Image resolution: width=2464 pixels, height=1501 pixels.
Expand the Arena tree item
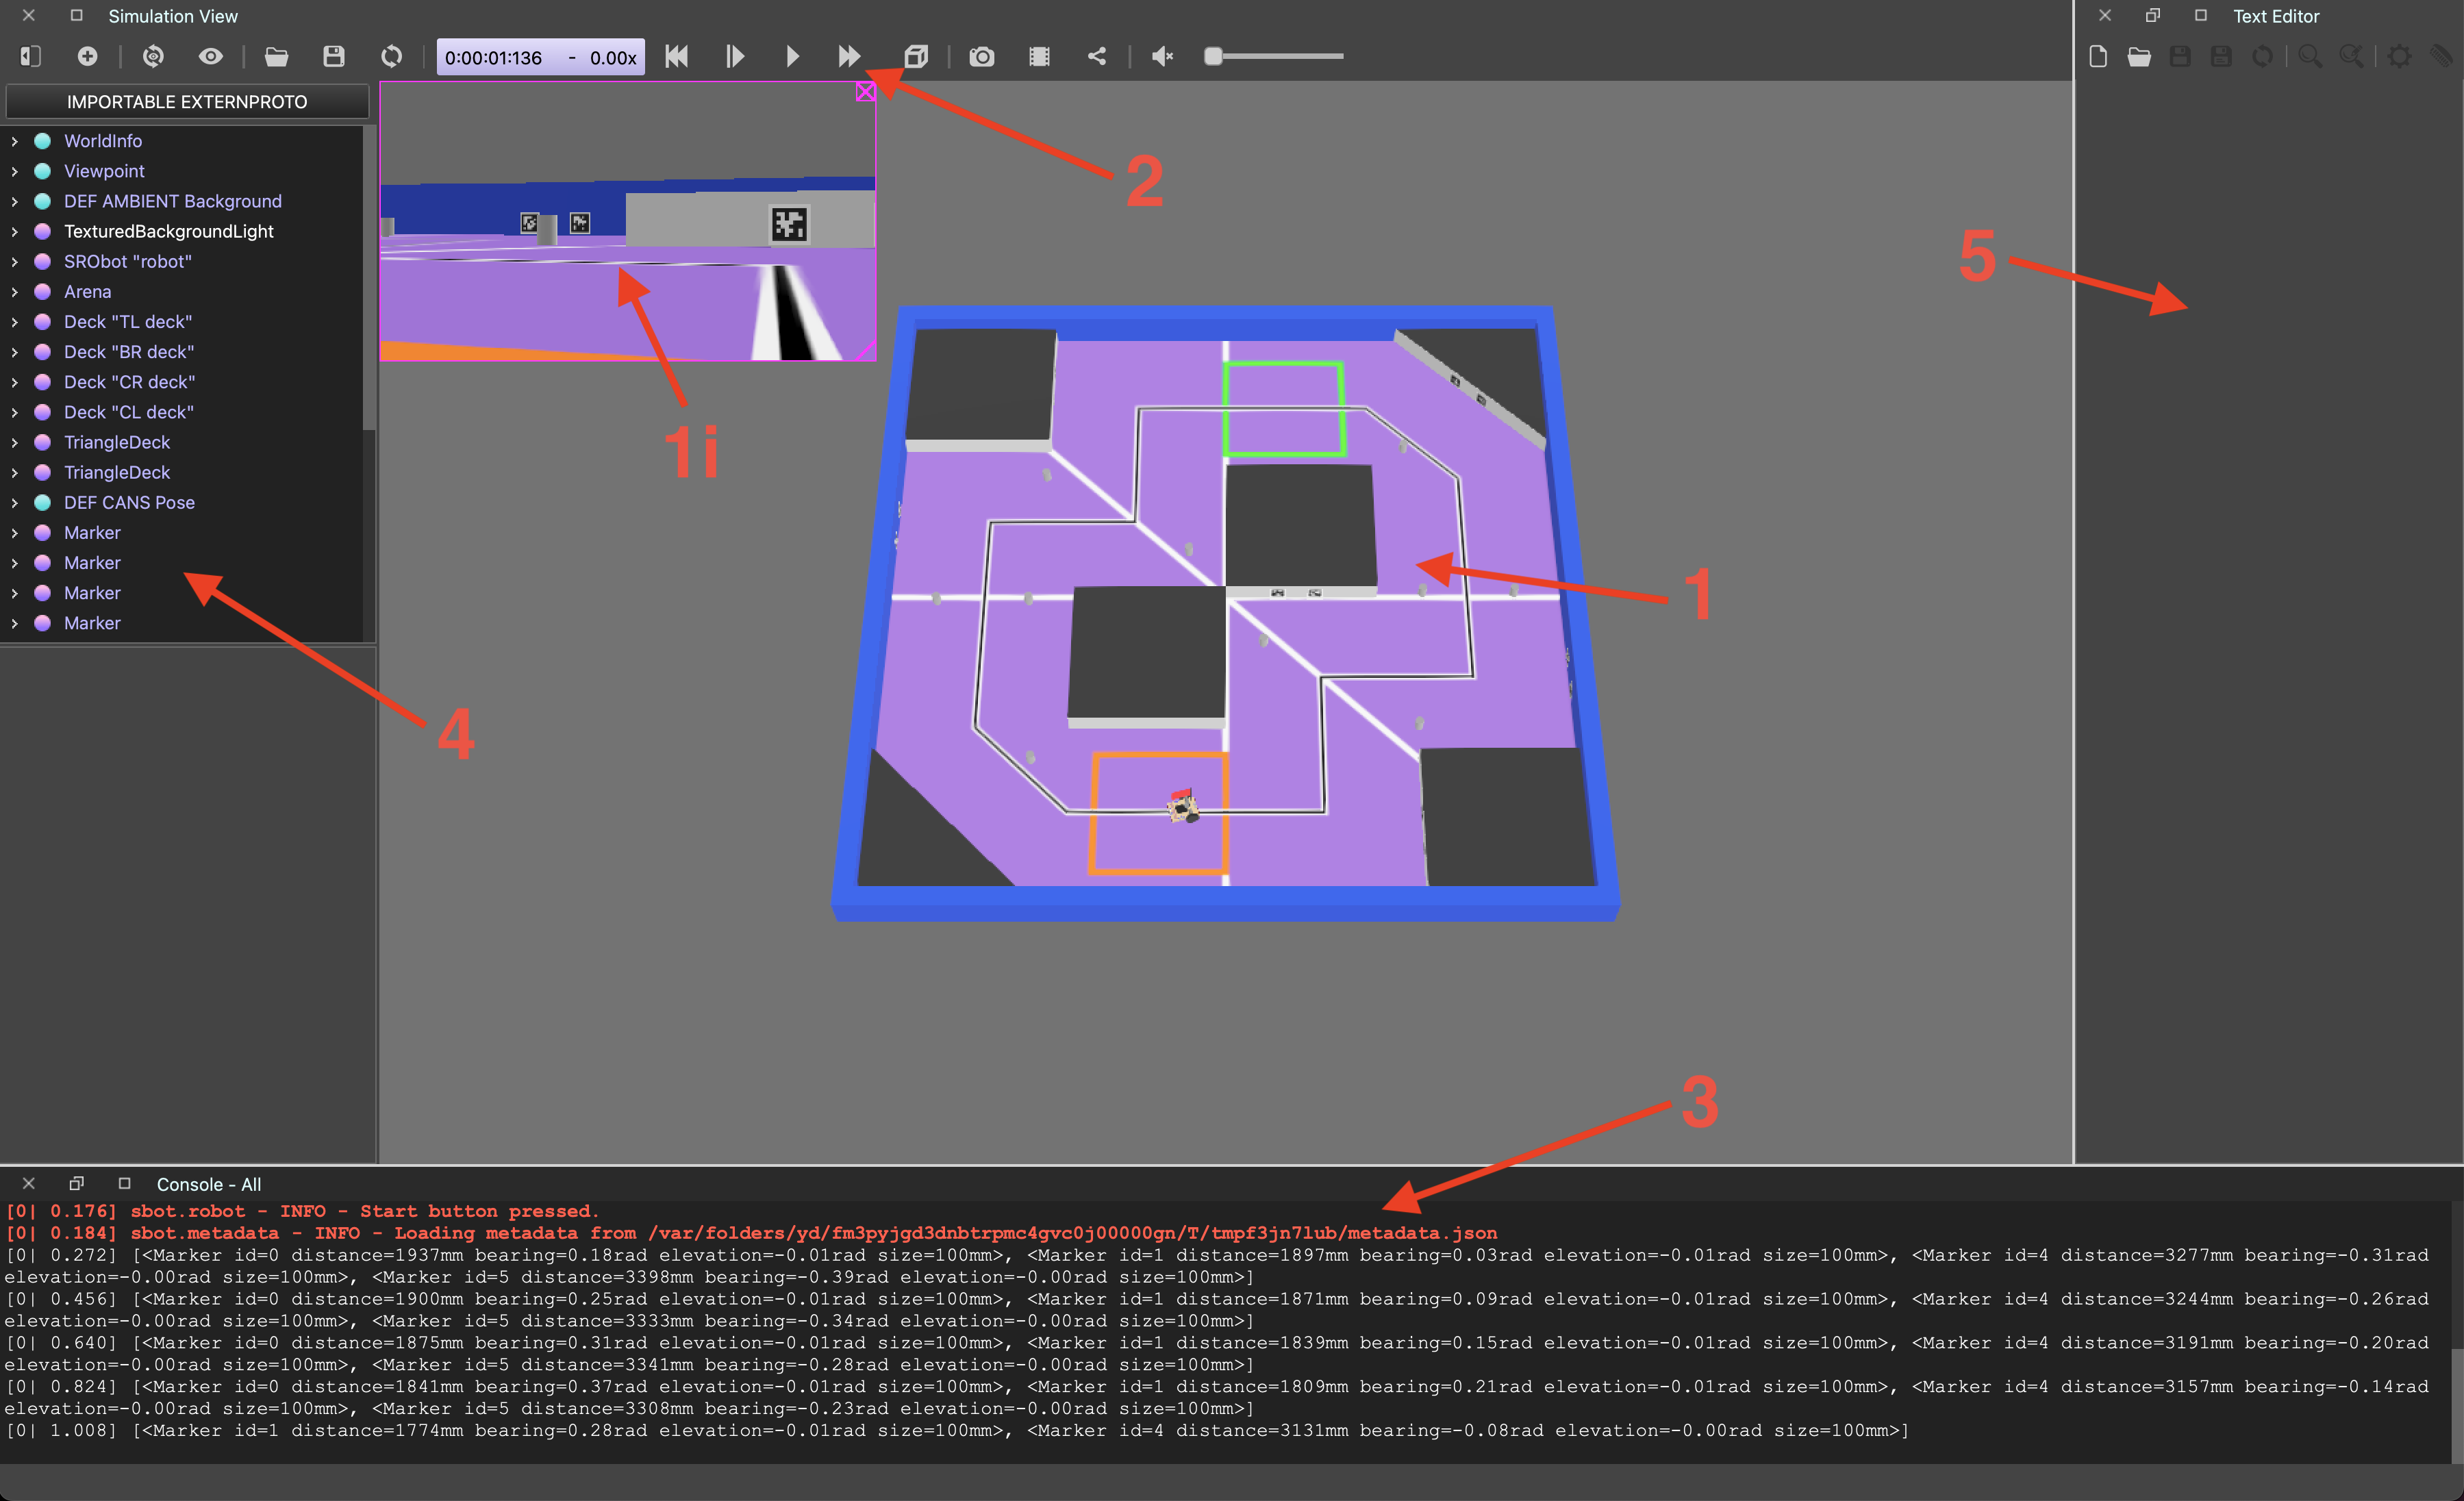15,291
